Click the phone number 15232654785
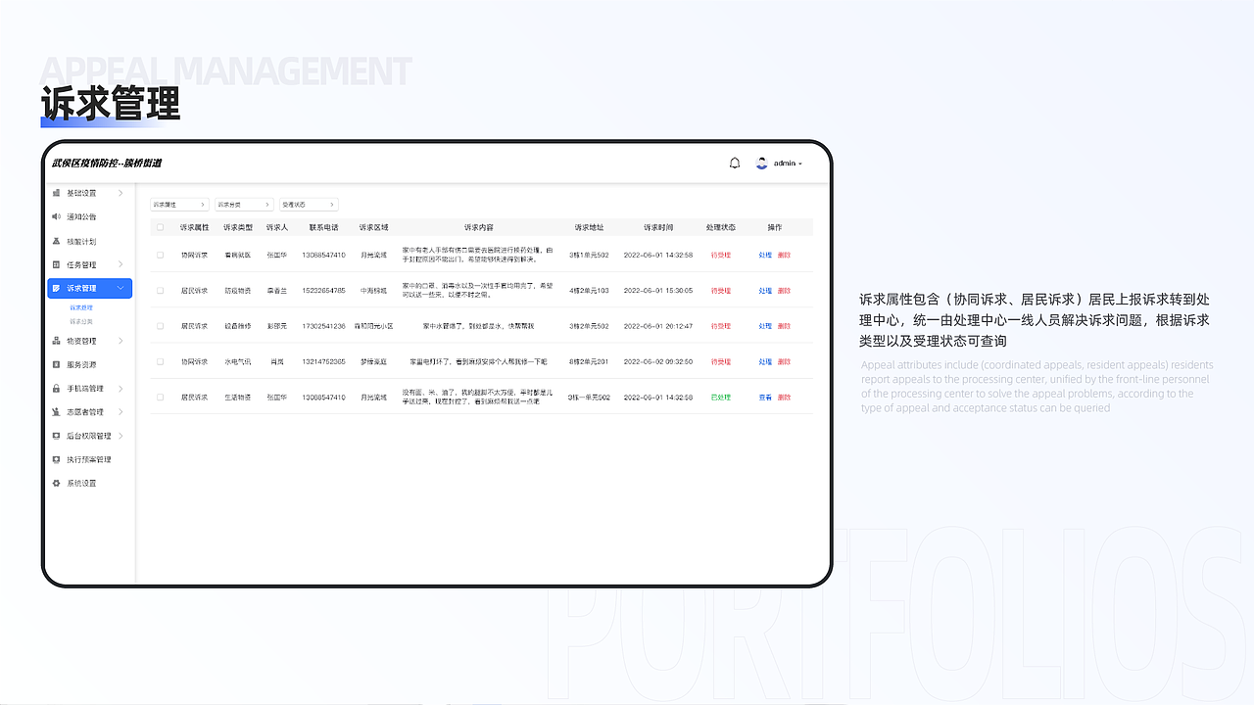 323,291
